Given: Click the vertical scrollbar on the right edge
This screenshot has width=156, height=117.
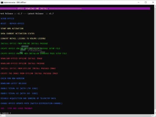Looking at the screenshot, I should tap(155, 60).
